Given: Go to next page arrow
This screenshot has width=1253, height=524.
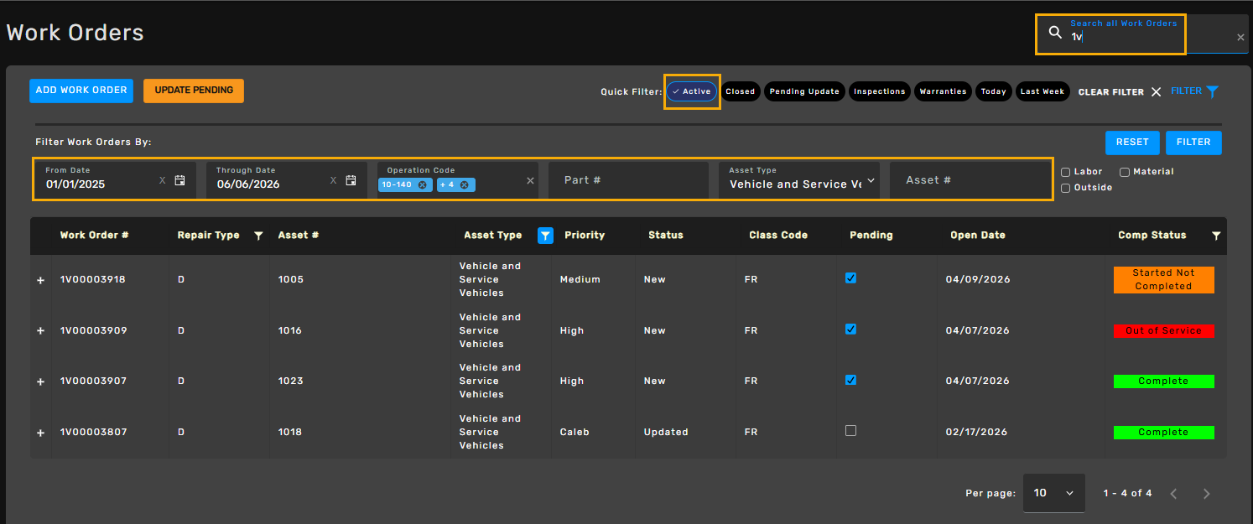Looking at the screenshot, I should point(1207,494).
